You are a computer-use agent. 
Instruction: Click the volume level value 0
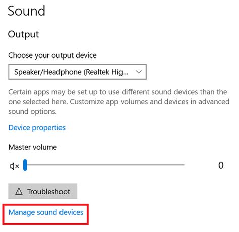tap(221, 165)
